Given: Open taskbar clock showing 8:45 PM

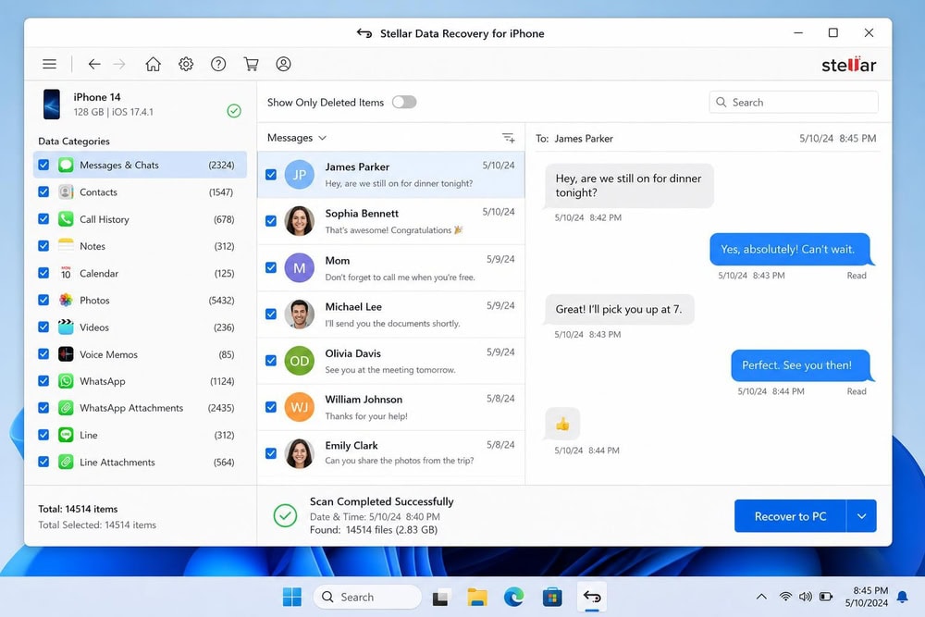Looking at the screenshot, I should 867,597.
